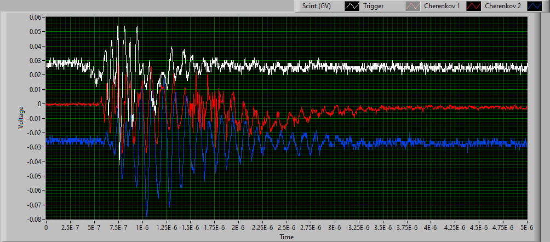
Task: Click the 0 start value on Time axis
Action: point(46,227)
